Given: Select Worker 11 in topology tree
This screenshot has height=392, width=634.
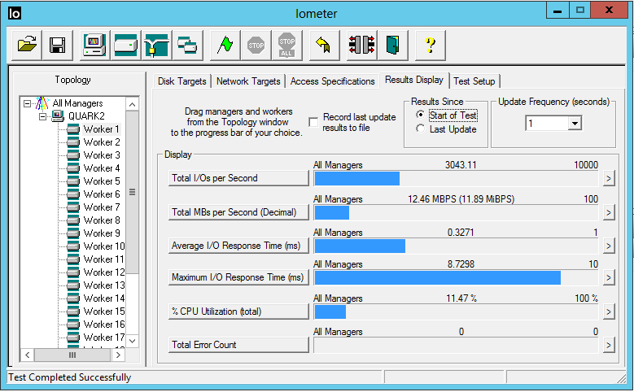Looking at the screenshot, I should point(103,259).
